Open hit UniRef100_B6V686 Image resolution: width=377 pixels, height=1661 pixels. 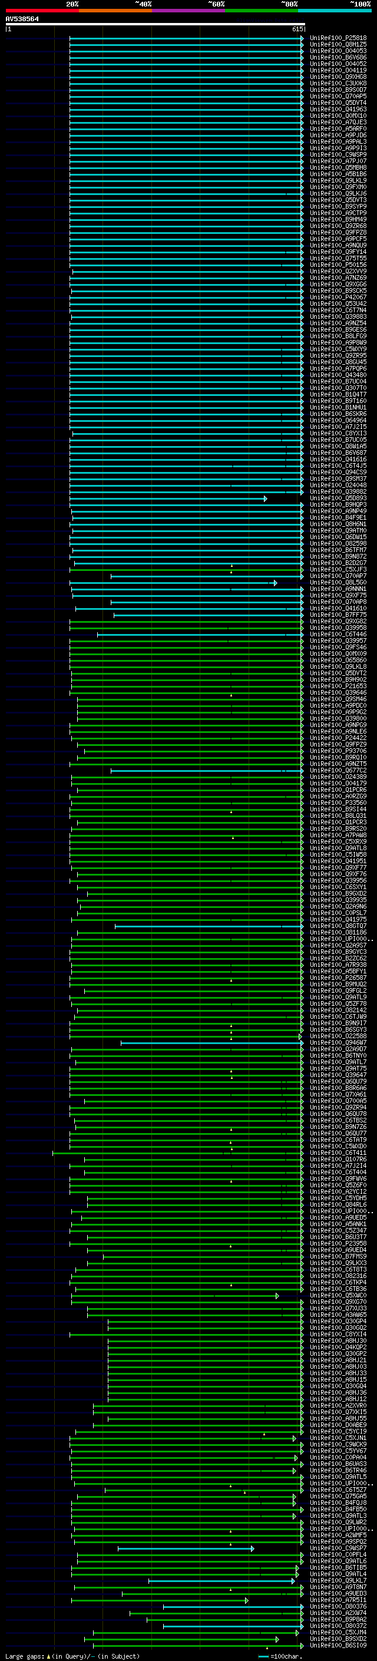338,57
